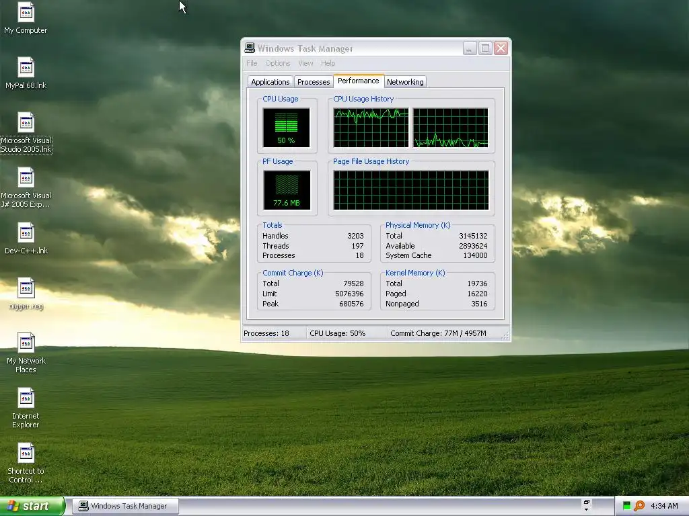Click status bar text Processes: 18
Screen dimensions: 689x516
[266, 333]
